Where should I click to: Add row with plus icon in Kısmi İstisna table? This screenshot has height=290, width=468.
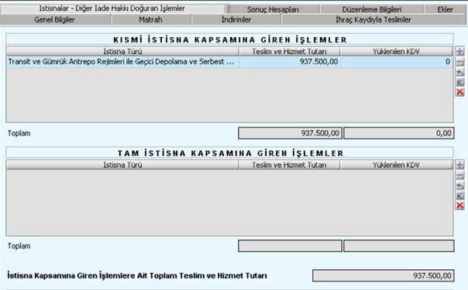(460, 51)
